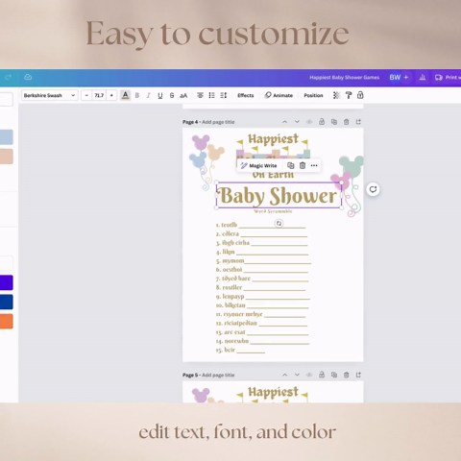The image size is (461, 461).
Task: Move Page 5 down with chevron
Action: click(x=297, y=375)
